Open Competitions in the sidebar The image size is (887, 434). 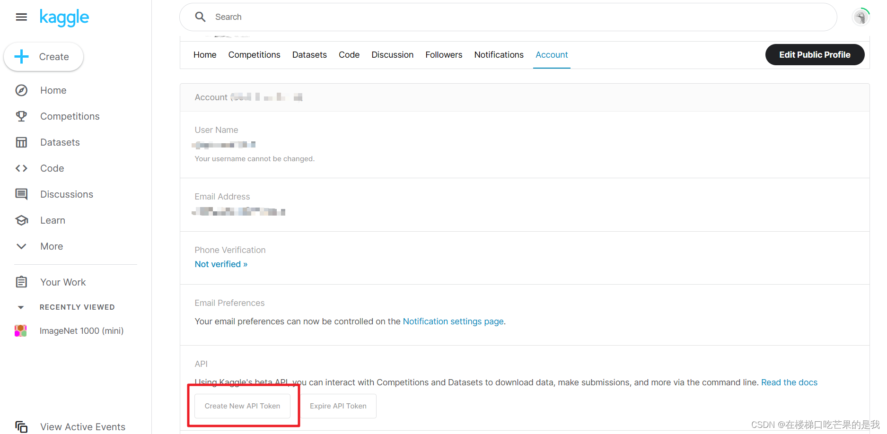(x=70, y=116)
